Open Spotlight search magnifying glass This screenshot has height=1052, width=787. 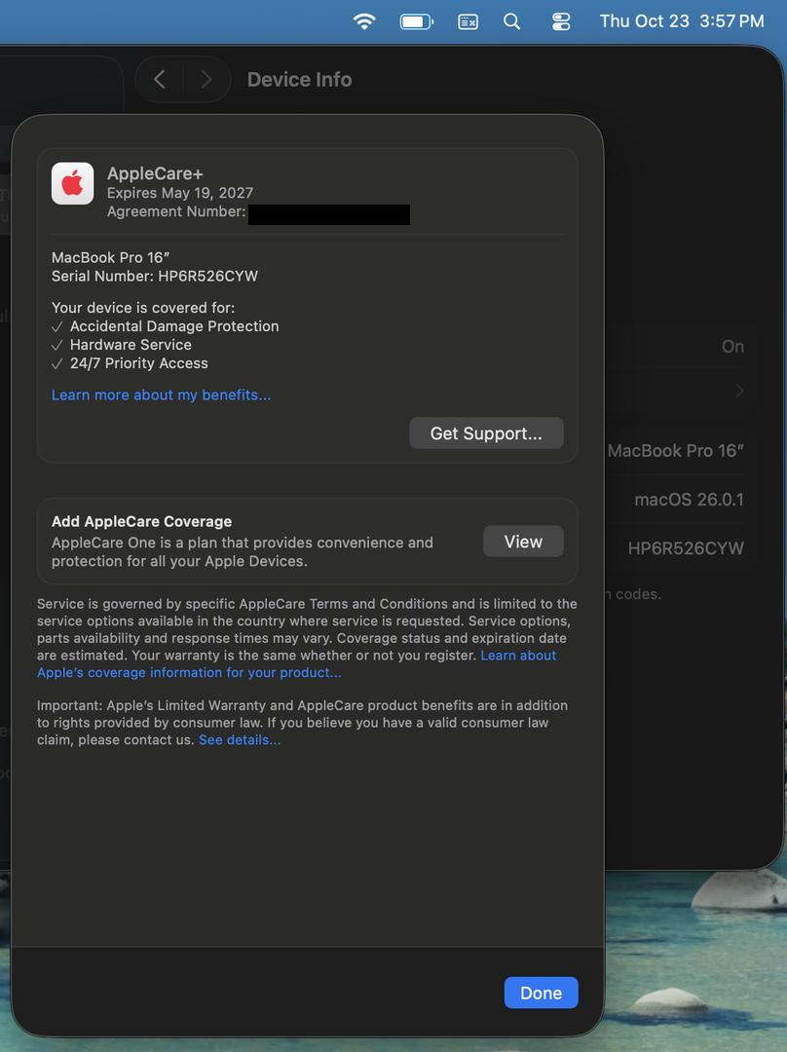pyautogui.click(x=511, y=21)
